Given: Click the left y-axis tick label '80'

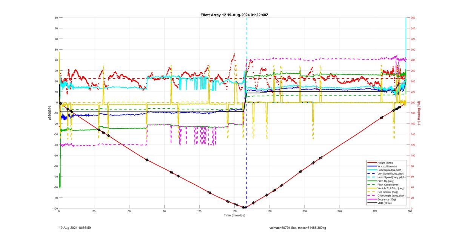Looking at the screenshot, I should click(56, 18).
